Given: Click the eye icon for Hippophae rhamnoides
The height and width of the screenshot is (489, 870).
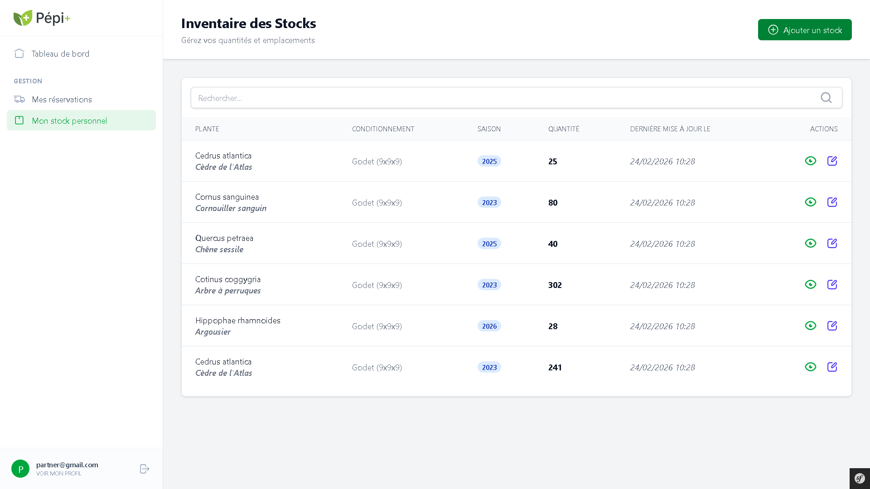Looking at the screenshot, I should (811, 326).
